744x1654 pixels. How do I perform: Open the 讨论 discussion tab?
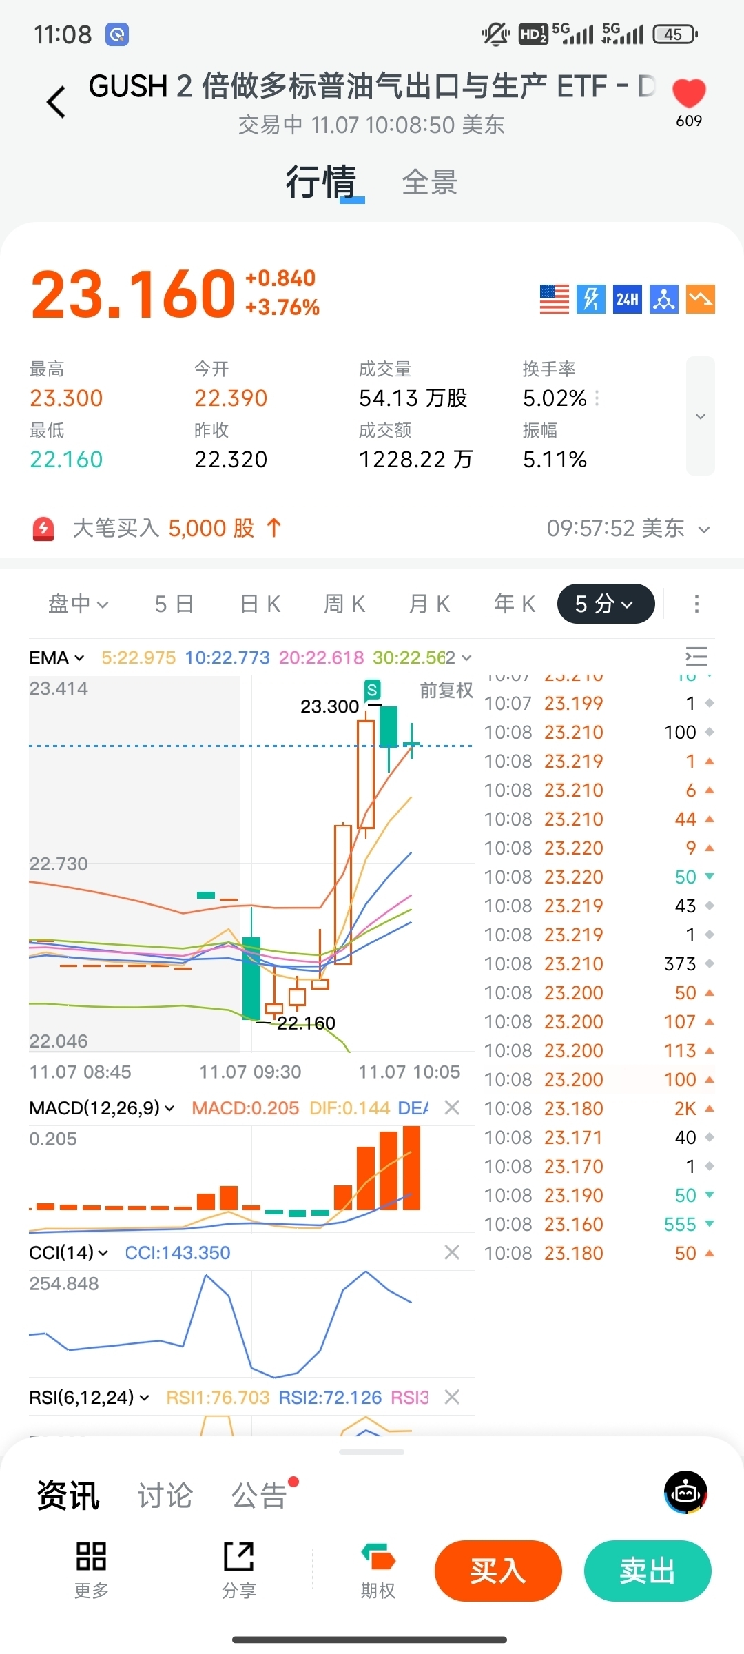coord(165,1495)
